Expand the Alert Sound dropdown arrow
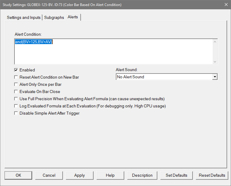This screenshot has width=231, height=186. (x=214, y=77)
